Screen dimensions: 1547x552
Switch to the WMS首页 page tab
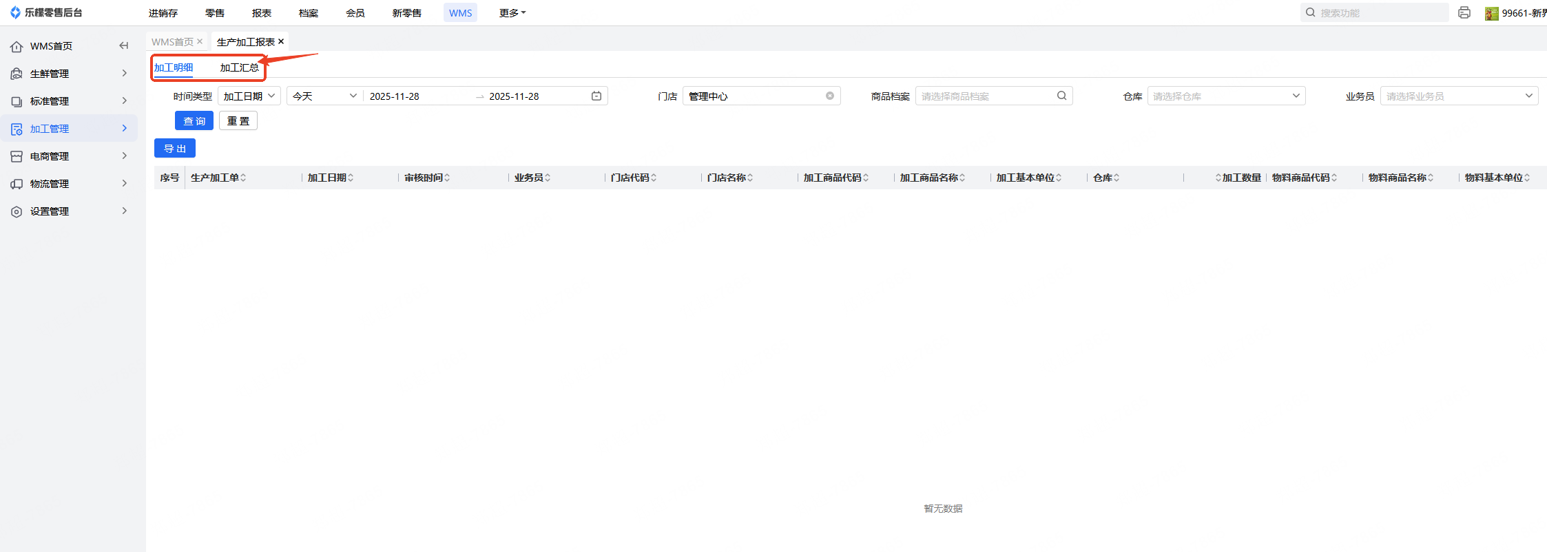pyautogui.click(x=172, y=41)
